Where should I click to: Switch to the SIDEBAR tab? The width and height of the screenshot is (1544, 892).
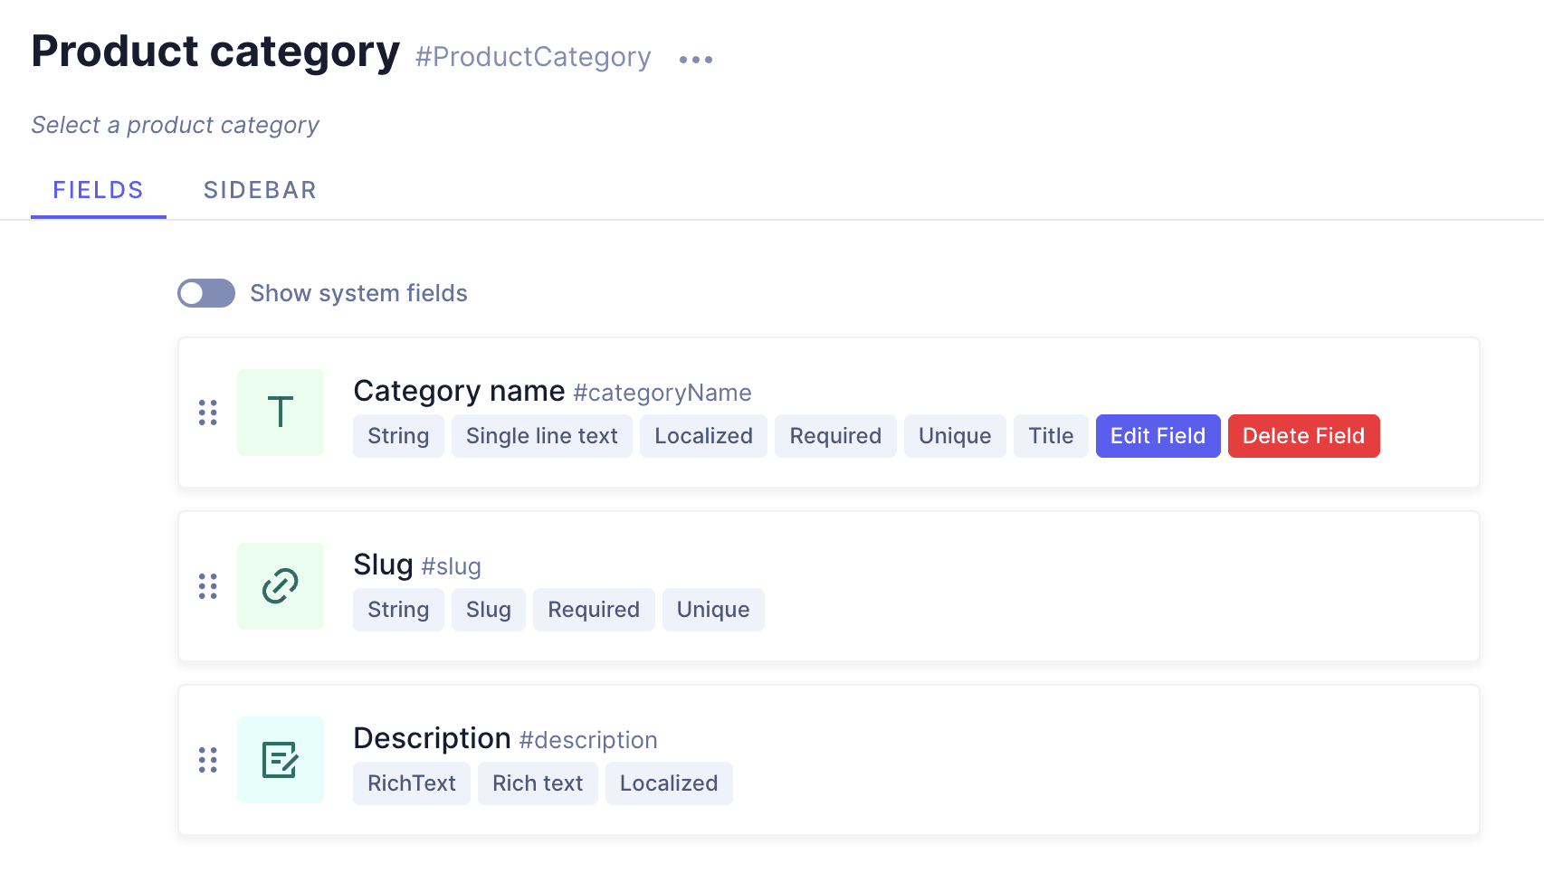260,190
